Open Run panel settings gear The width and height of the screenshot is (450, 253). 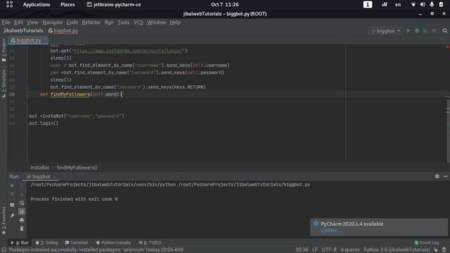coord(437,176)
